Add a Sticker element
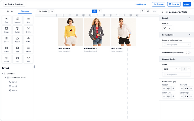Screen dimensions: 194x121 [6, 59]
